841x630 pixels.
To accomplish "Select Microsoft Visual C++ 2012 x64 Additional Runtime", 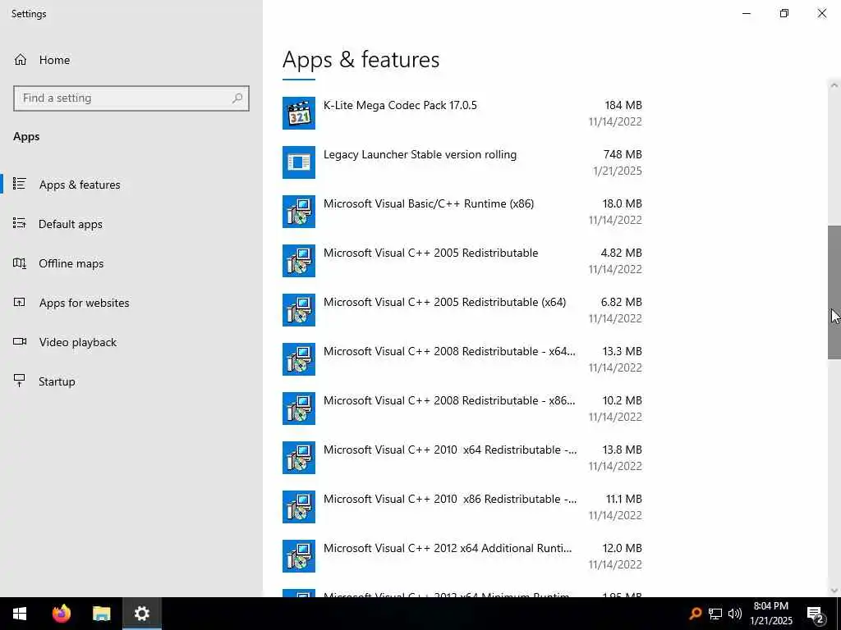I will [462, 557].
